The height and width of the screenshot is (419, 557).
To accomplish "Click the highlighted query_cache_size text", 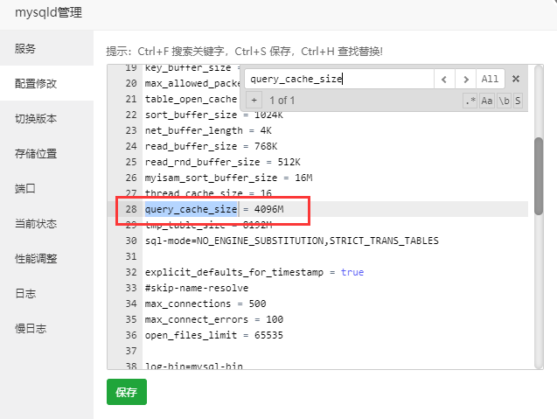I will pos(191,209).
